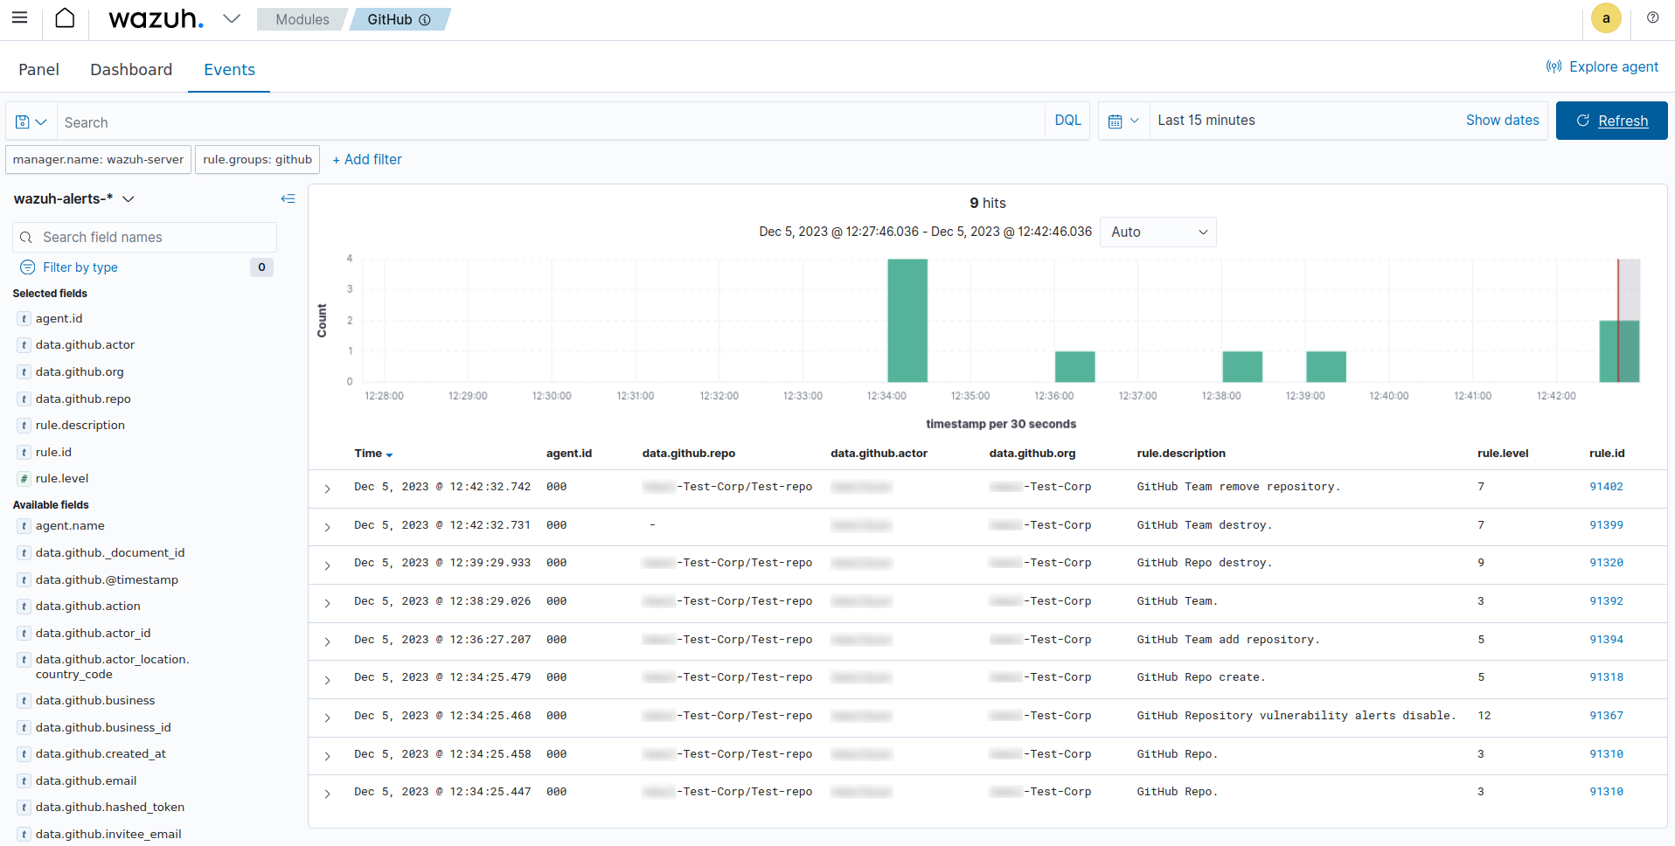
Task: Open the help icon in the header
Action: click(x=1652, y=17)
